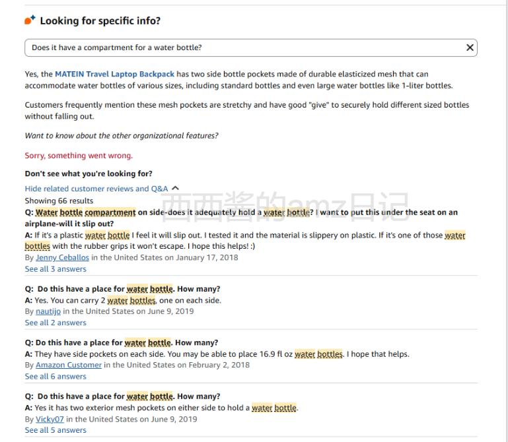The height and width of the screenshot is (442, 508).
Task: Click highlighted "water bottles" in the 16.9 fl oz answer
Action: point(318,354)
